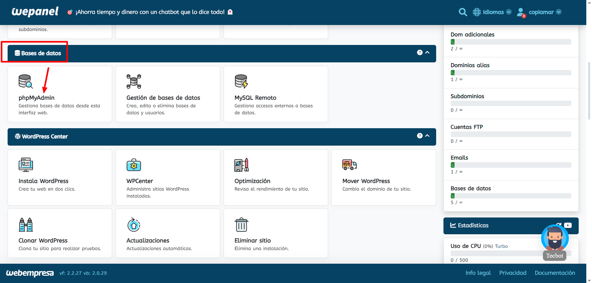The height and width of the screenshot is (283, 592).
Task: Open the WPCenter toolbox icon
Action: [134, 165]
